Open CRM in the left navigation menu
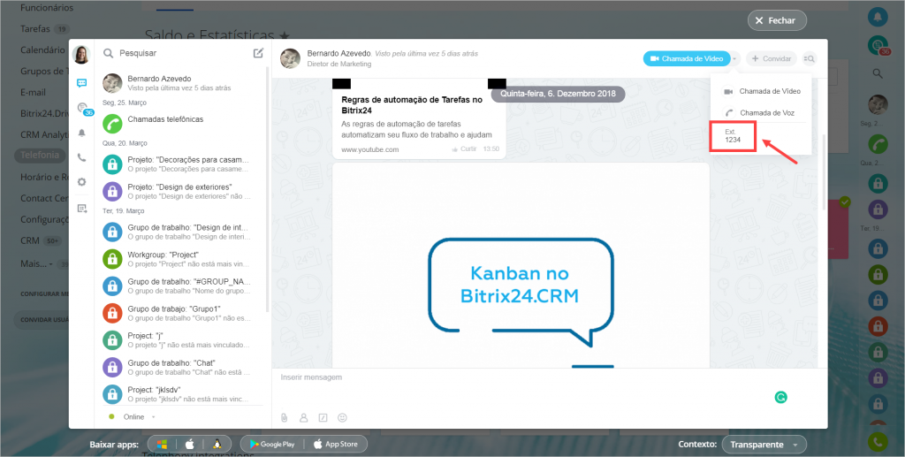The height and width of the screenshot is (457, 905). click(30, 240)
